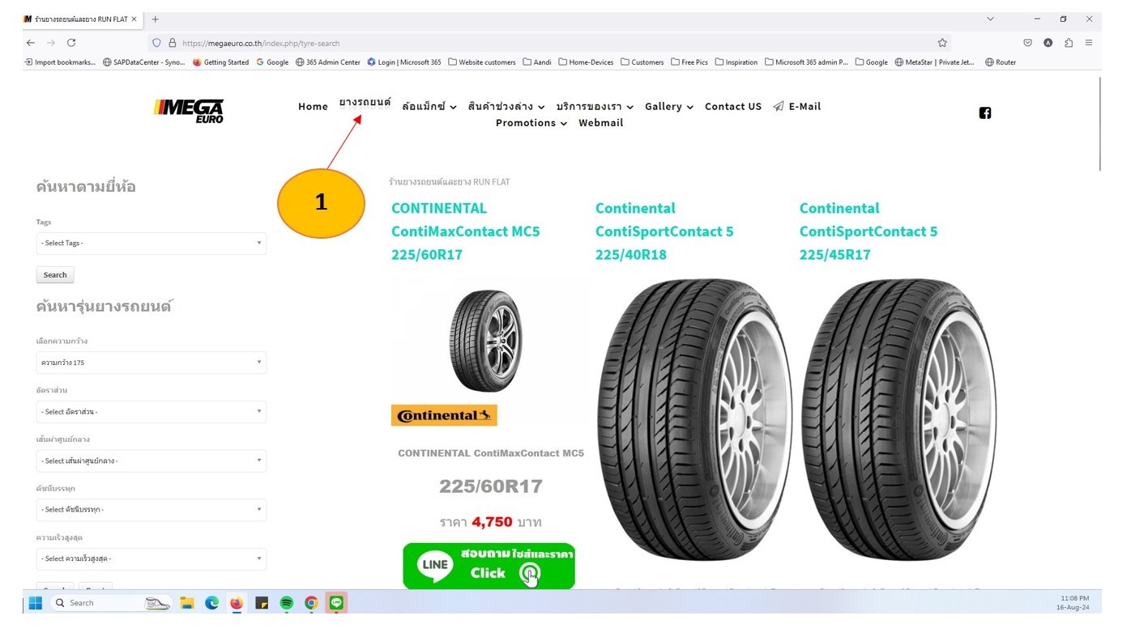Screen dimensions: 1131x641
Task: Go back with the browser back arrow
Action: [31, 43]
